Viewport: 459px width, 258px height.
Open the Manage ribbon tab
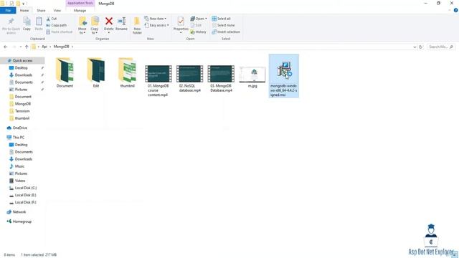click(80, 11)
